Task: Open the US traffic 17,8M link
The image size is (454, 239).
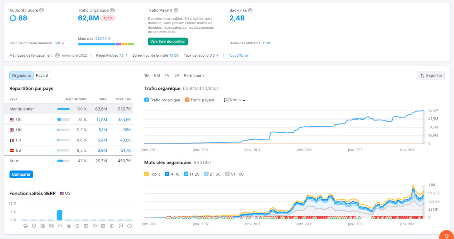Action: pos(102,119)
